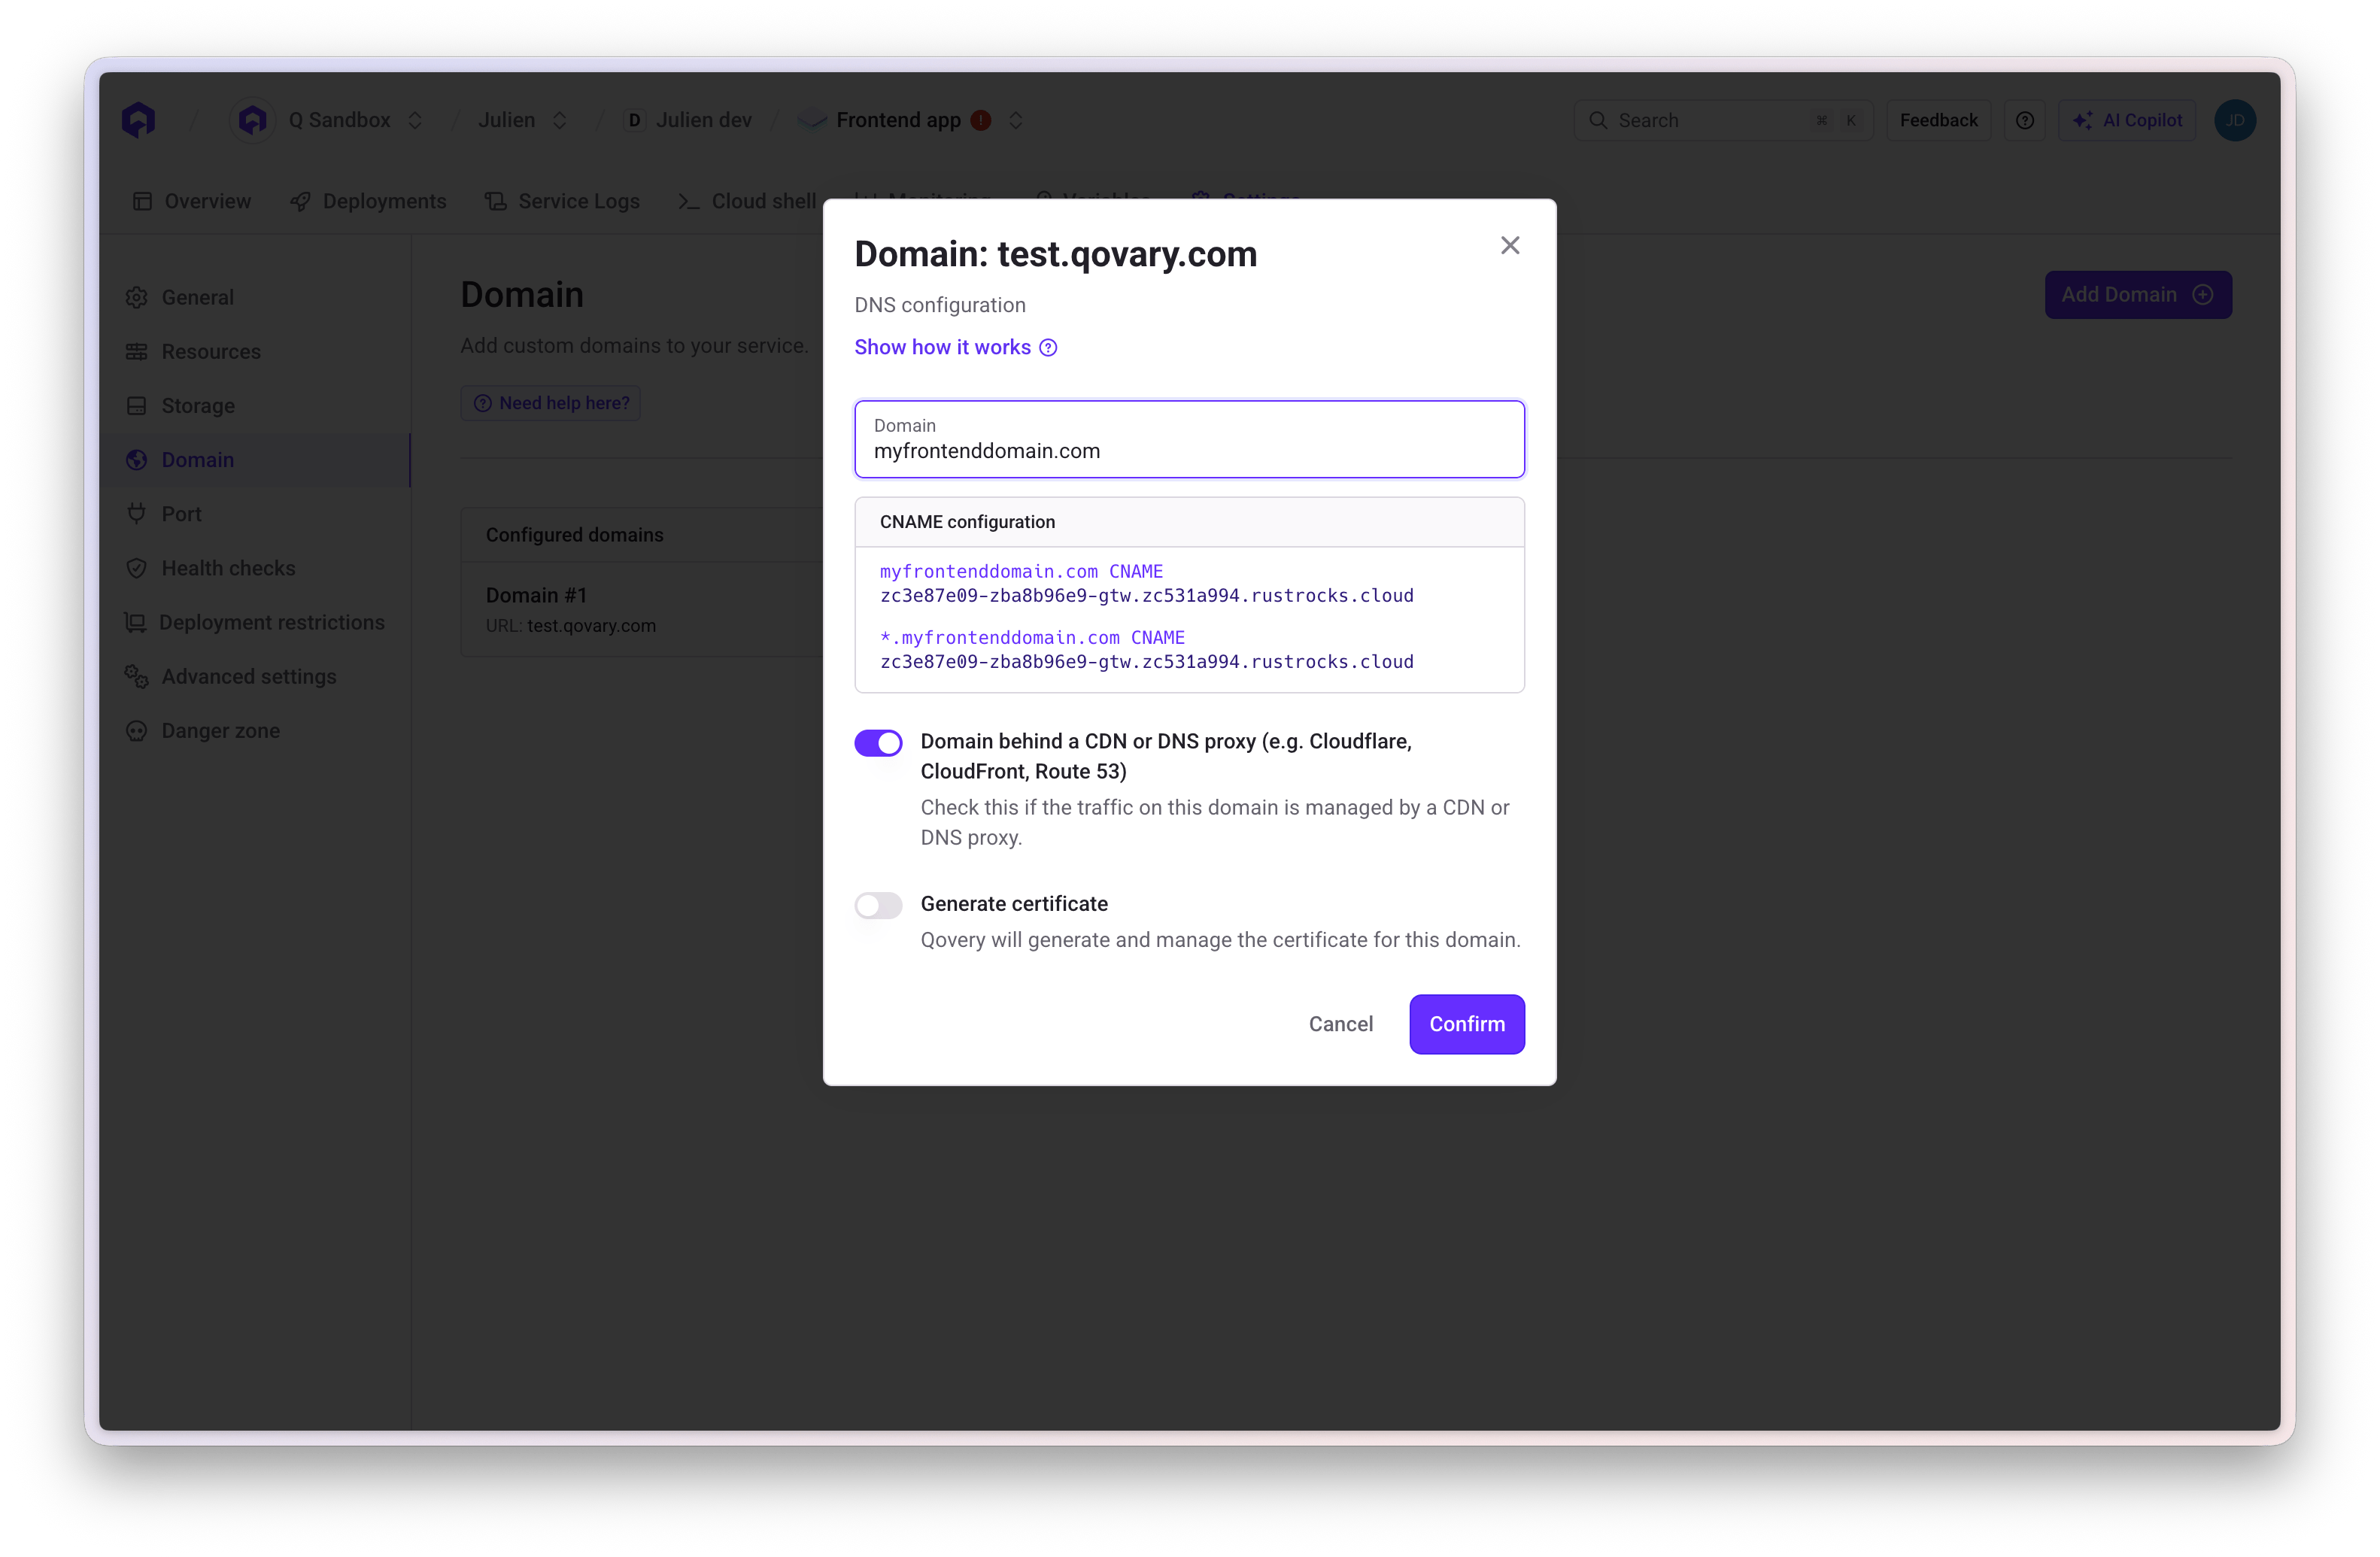
Task: Click the Service Logs icon
Action: coord(495,201)
